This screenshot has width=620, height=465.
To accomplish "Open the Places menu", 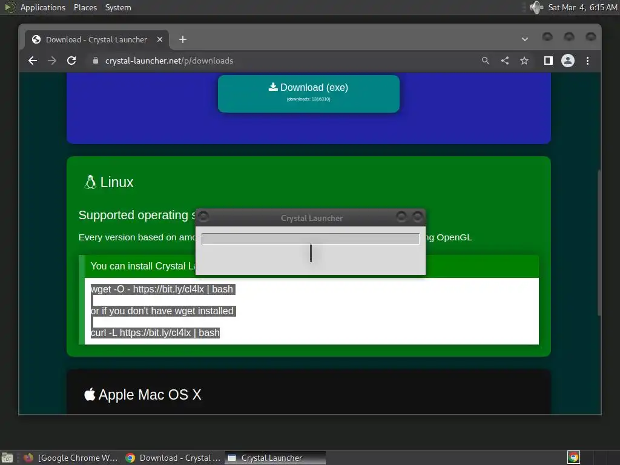I will [x=85, y=7].
